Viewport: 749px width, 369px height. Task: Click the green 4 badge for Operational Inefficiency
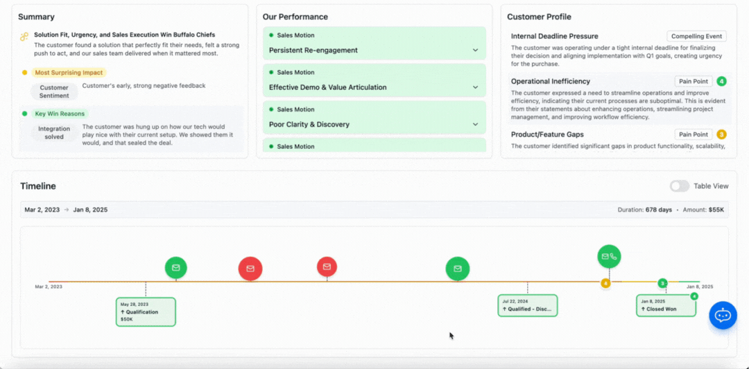(722, 82)
